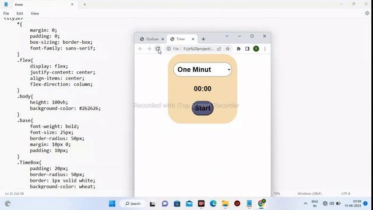This screenshot has height=210, width=373.
Task: Open Notepad icon on taskbar
Action: coord(249,204)
